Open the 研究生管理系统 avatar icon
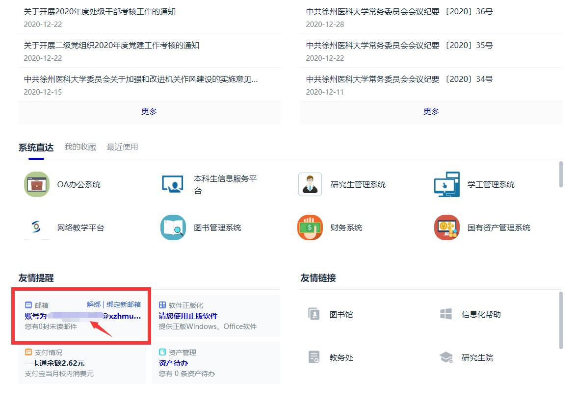This screenshot has width=577, height=402. click(310, 184)
